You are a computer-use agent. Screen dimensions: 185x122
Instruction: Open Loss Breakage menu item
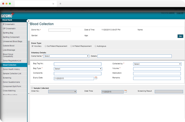click(x=13, y=50)
